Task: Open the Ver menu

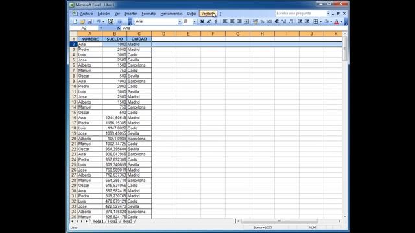Action: click(x=117, y=14)
